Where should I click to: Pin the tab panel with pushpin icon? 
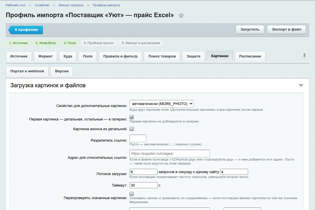pos(304,56)
